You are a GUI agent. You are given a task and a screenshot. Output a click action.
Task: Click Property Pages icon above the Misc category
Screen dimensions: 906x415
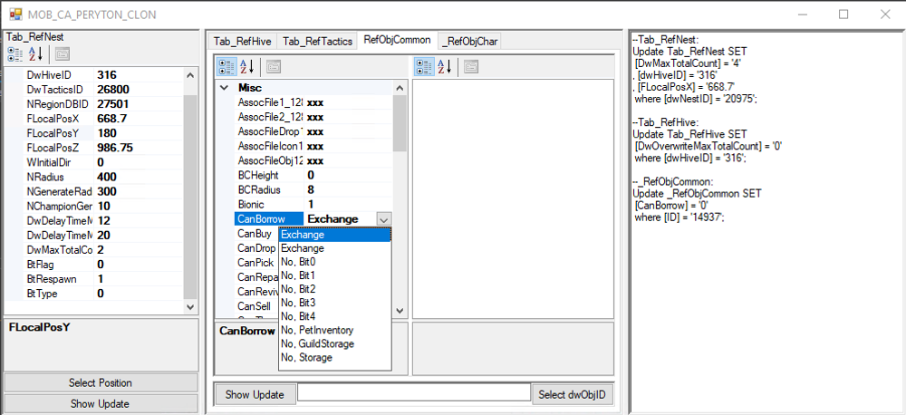pyautogui.click(x=273, y=66)
